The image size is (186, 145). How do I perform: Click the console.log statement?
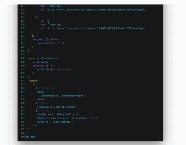[x=50, y=43]
